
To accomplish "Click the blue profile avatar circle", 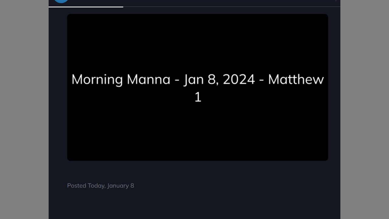I will [x=61, y=1].
